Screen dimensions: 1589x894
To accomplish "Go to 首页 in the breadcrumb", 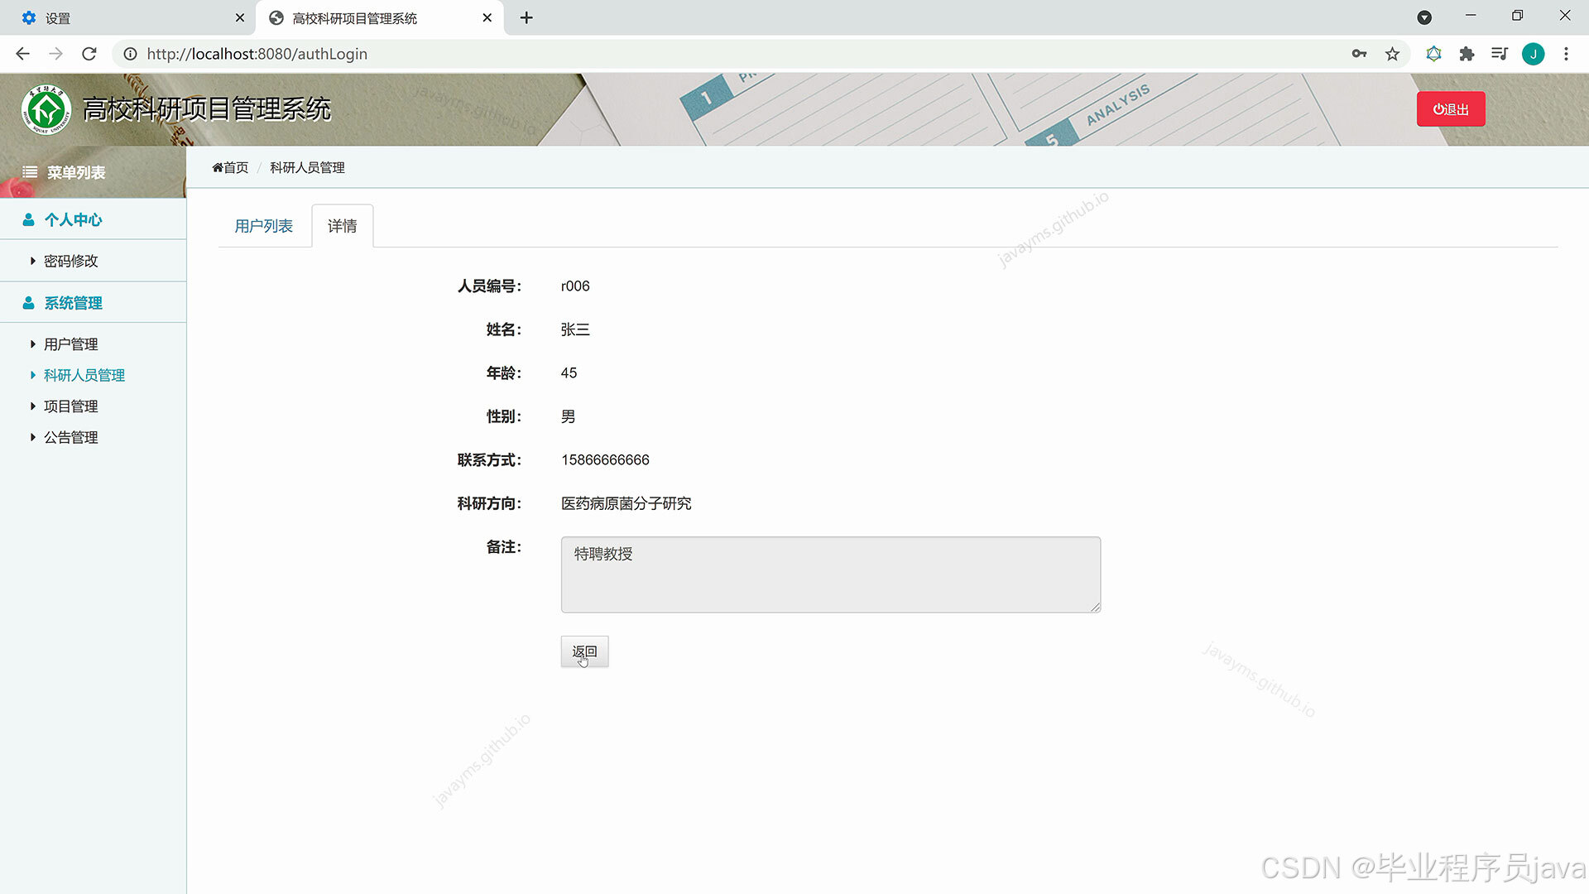I will coord(230,167).
